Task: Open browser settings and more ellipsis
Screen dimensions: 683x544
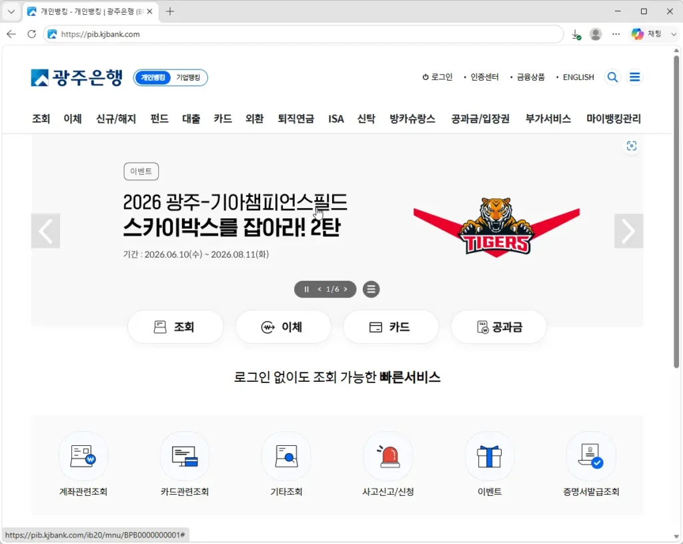Action: click(616, 34)
